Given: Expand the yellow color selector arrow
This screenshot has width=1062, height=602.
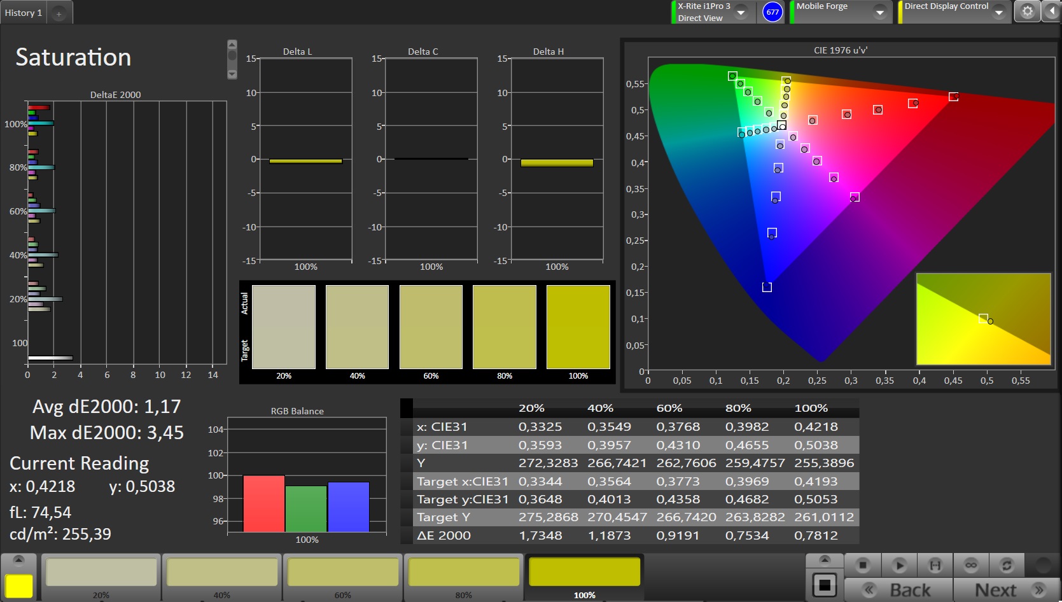Looking at the screenshot, I should [18, 560].
